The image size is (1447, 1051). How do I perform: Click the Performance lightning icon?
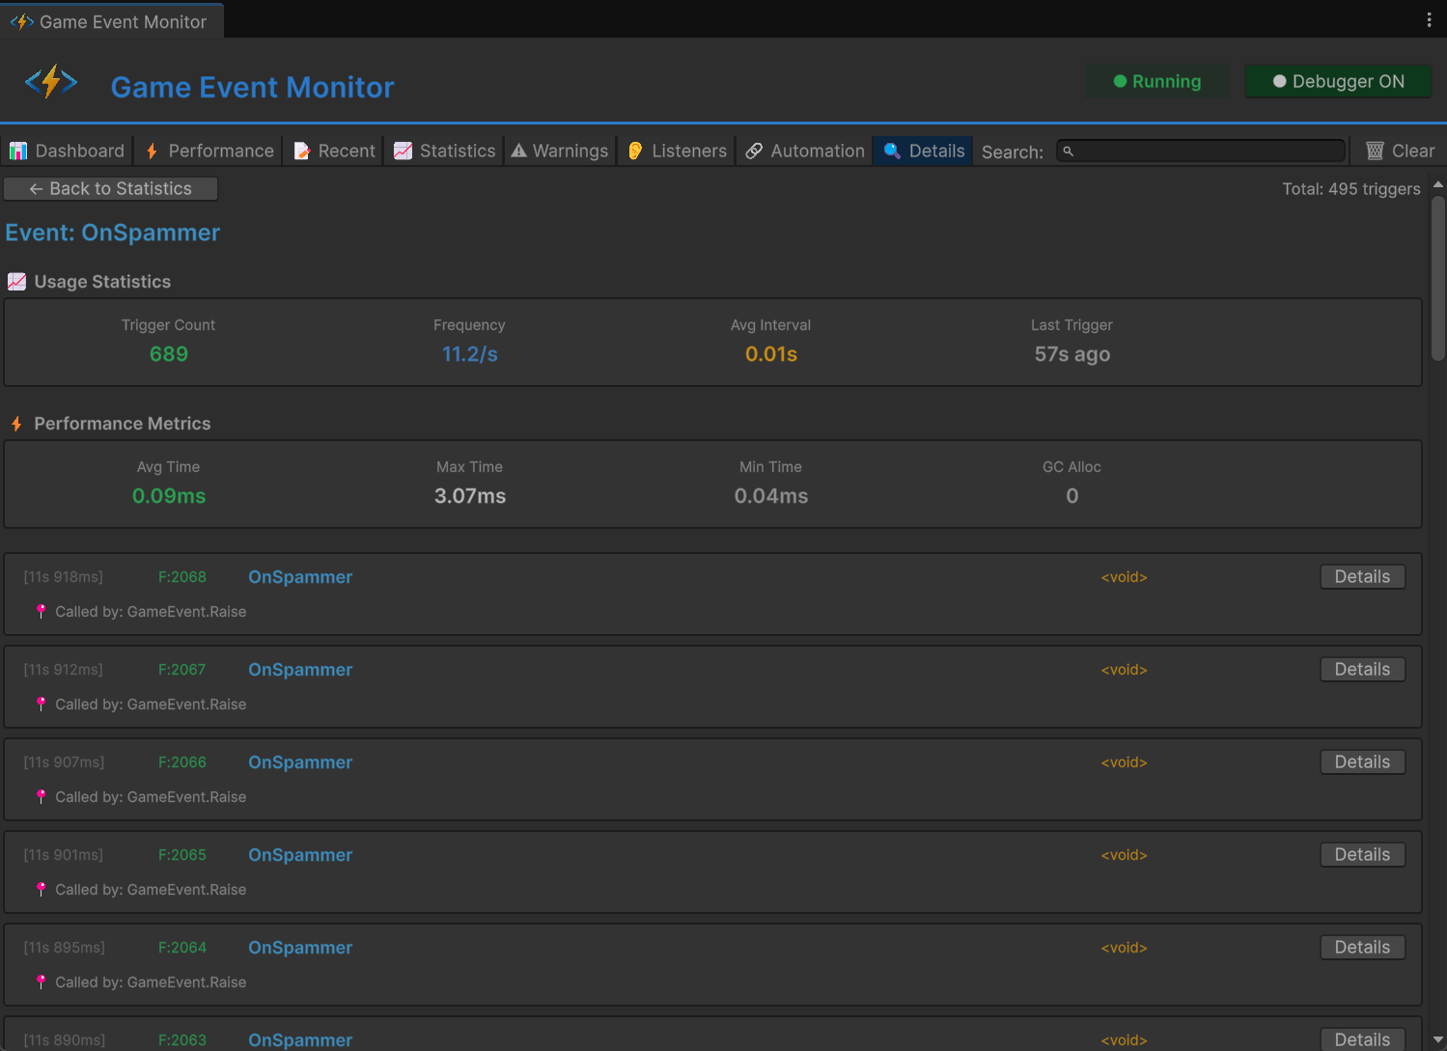[151, 151]
